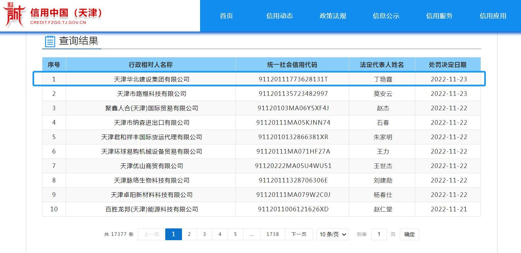Select credit code 91120111MA079W2C0J
The height and width of the screenshot is (253, 521).
tap(293, 195)
